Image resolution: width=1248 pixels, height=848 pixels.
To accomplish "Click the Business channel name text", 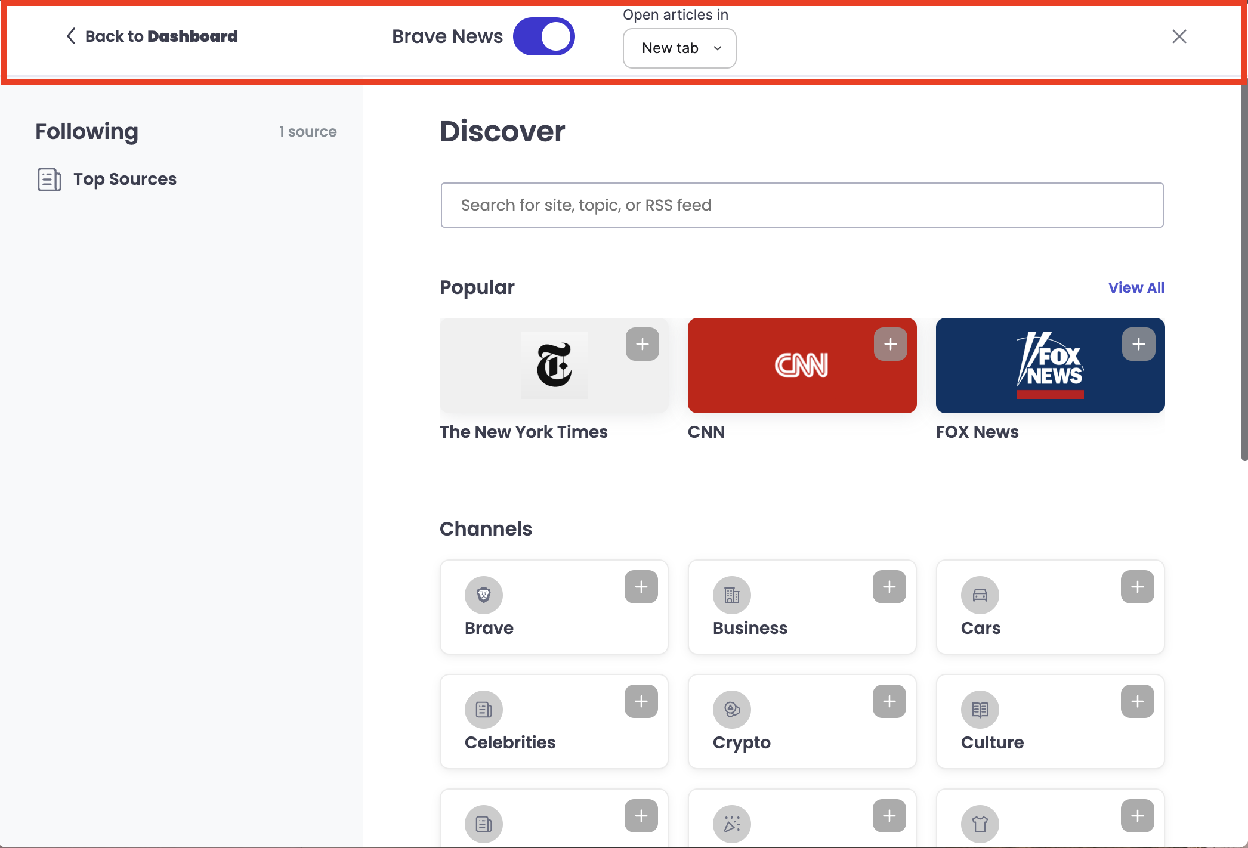I will (750, 628).
